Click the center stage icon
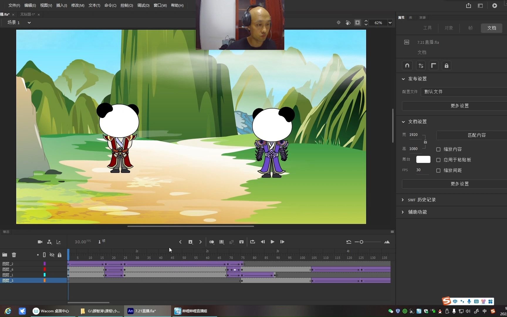 point(339,23)
